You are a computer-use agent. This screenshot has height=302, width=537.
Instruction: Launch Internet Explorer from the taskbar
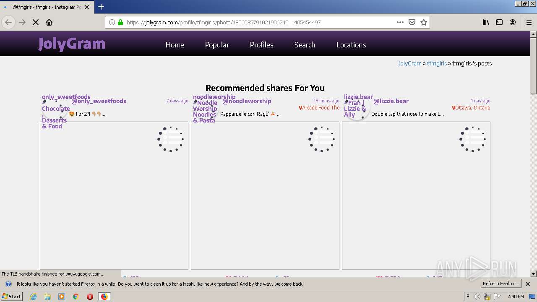point(33,297)
